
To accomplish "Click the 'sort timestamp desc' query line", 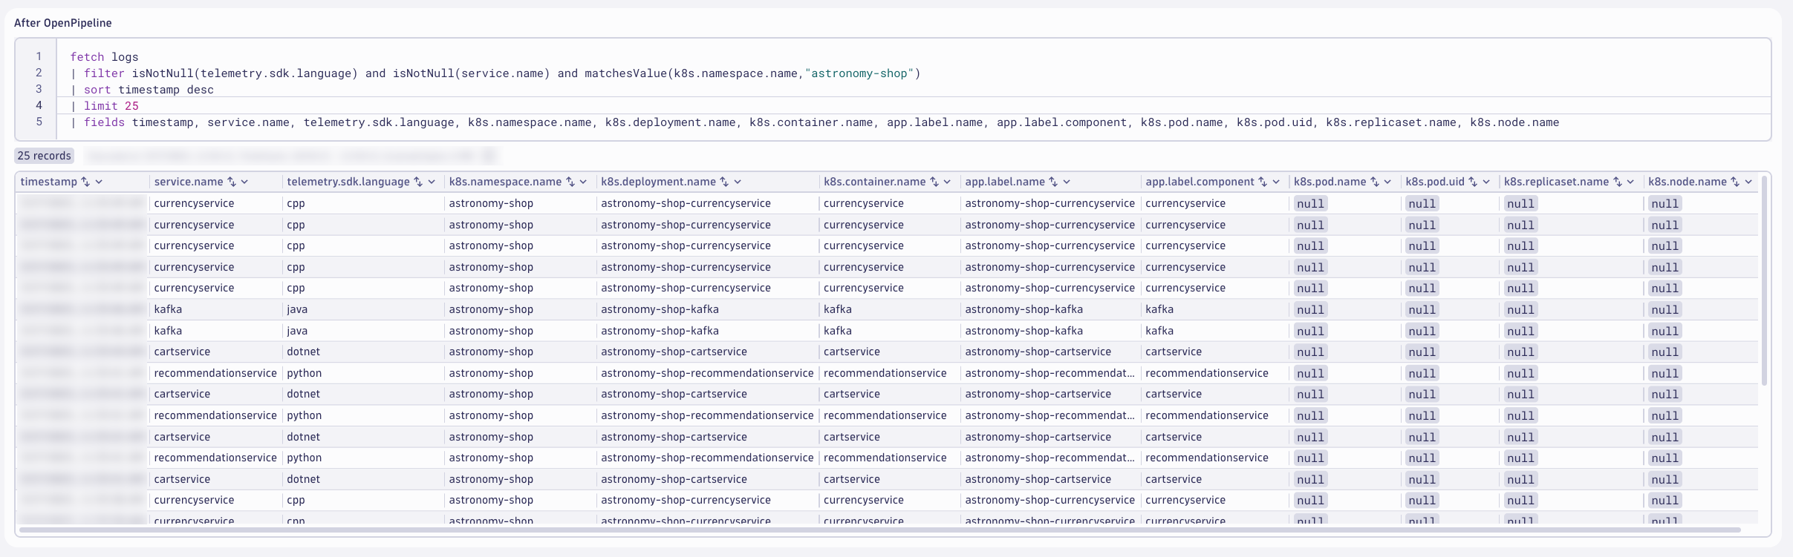I will click(x=142, y=90).
